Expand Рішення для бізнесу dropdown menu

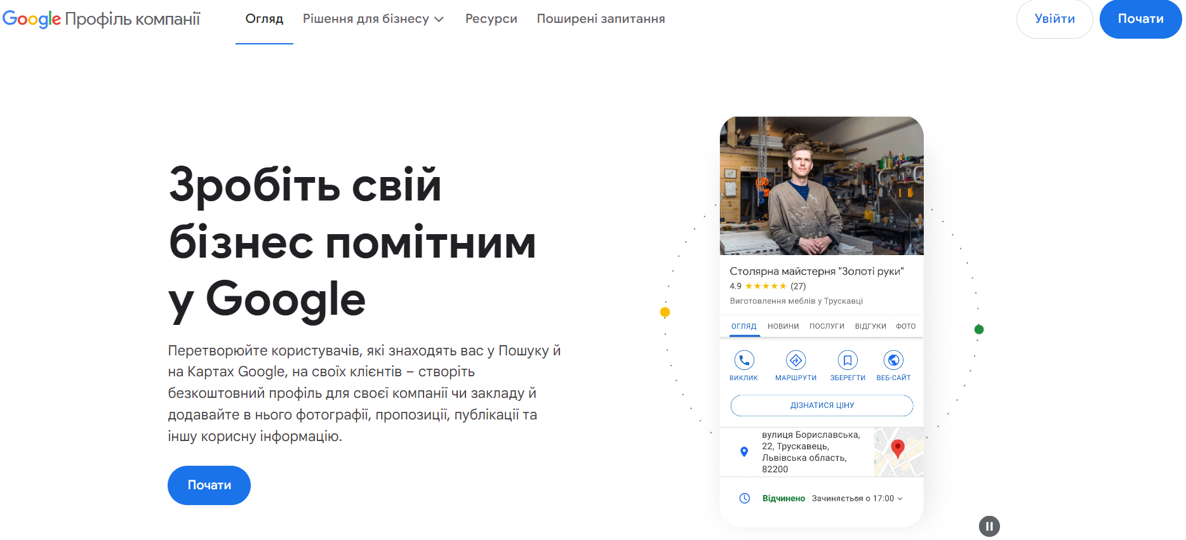pyautogui.click(x=373, y=19)
